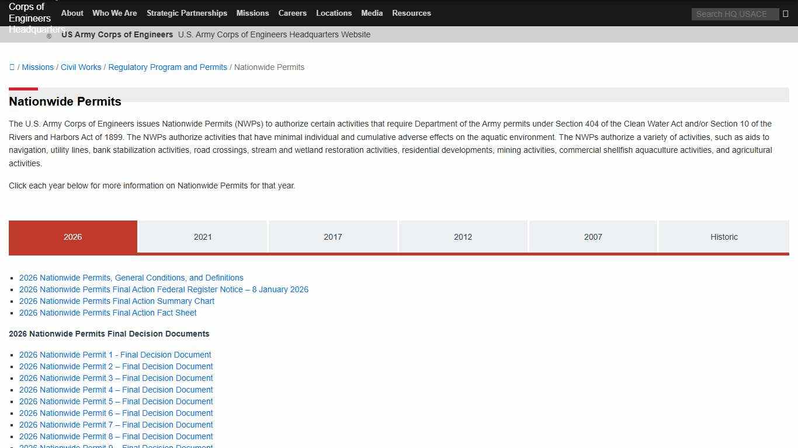
Task: Open the Resources menu item
Action: tap(411, 13)
